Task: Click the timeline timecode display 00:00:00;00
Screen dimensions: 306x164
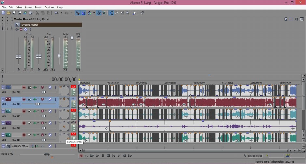Action: pos(64,80)
